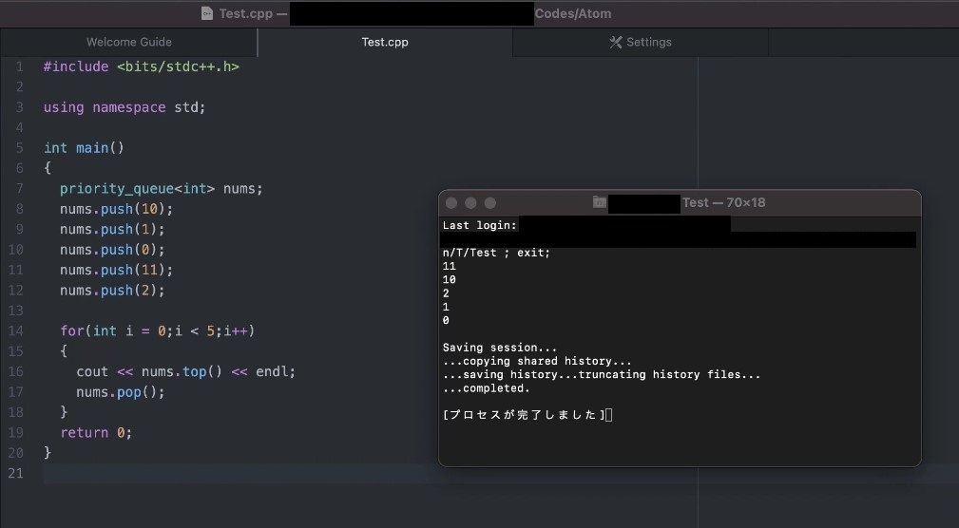
Task: Click 'using namespace std;' line
Action: [125, 107]
